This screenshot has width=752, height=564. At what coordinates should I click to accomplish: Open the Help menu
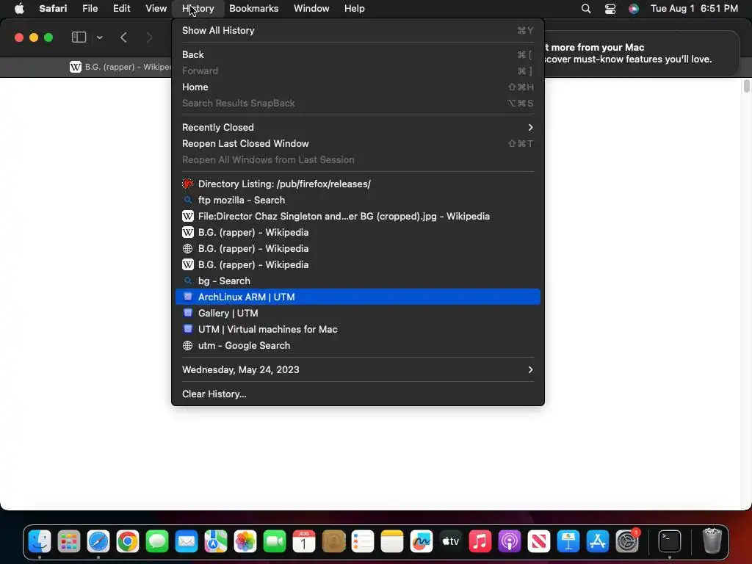(355, 9)
